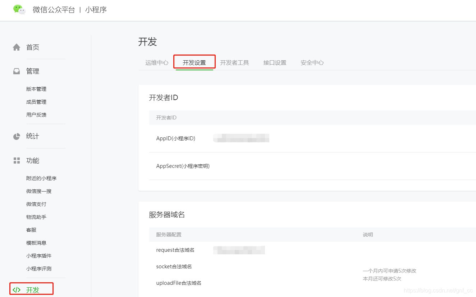This screenshot has height=297, width=476.
Task: Click 物流助手 in the sidebar
Action: coord(36,217)
